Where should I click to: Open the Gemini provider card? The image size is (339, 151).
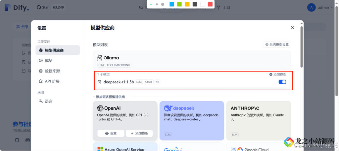pyautogui.click(x=192, y=147)
